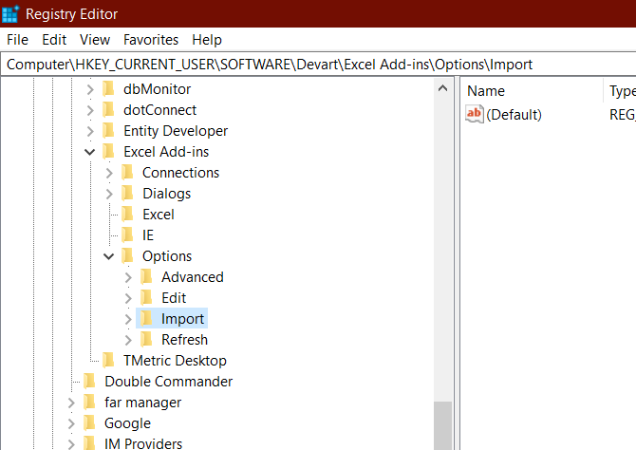Sort values by the Name column header
Screen dimensions: 636x450
[x=532, y=91]
